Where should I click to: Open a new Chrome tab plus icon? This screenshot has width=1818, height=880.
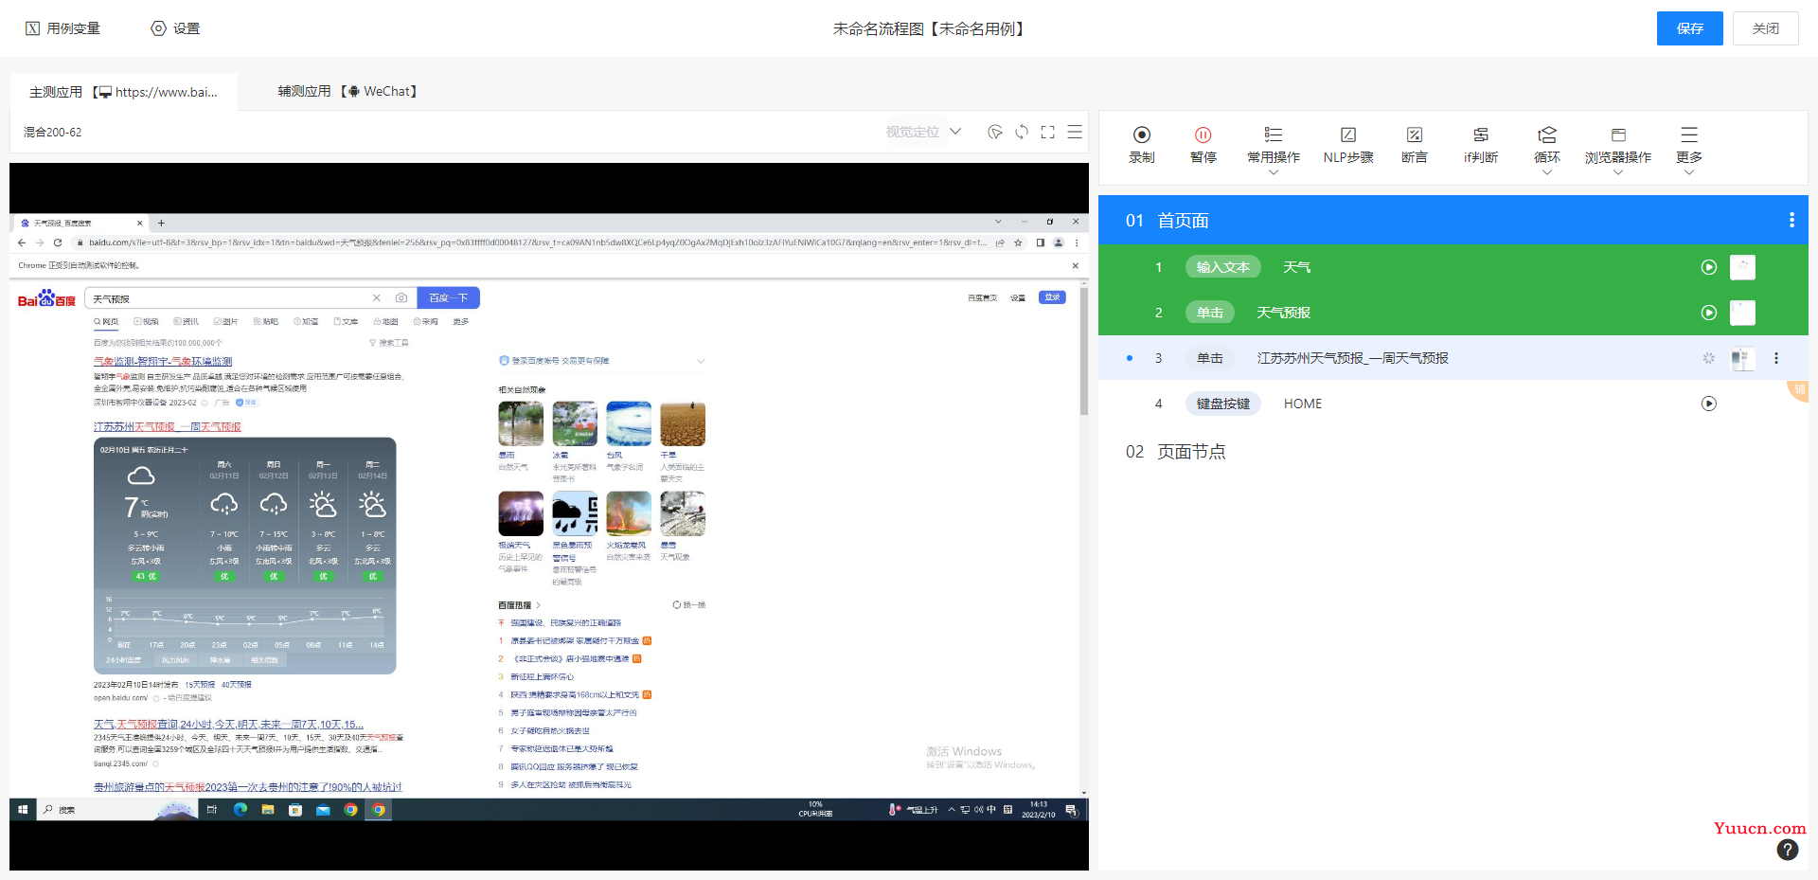click(x=161, y=223)
